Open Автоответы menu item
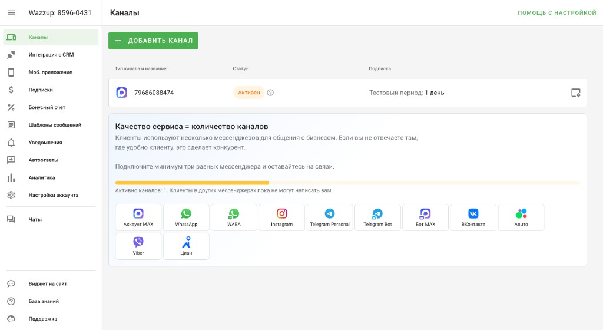603x330 pixels. point(51,160)
